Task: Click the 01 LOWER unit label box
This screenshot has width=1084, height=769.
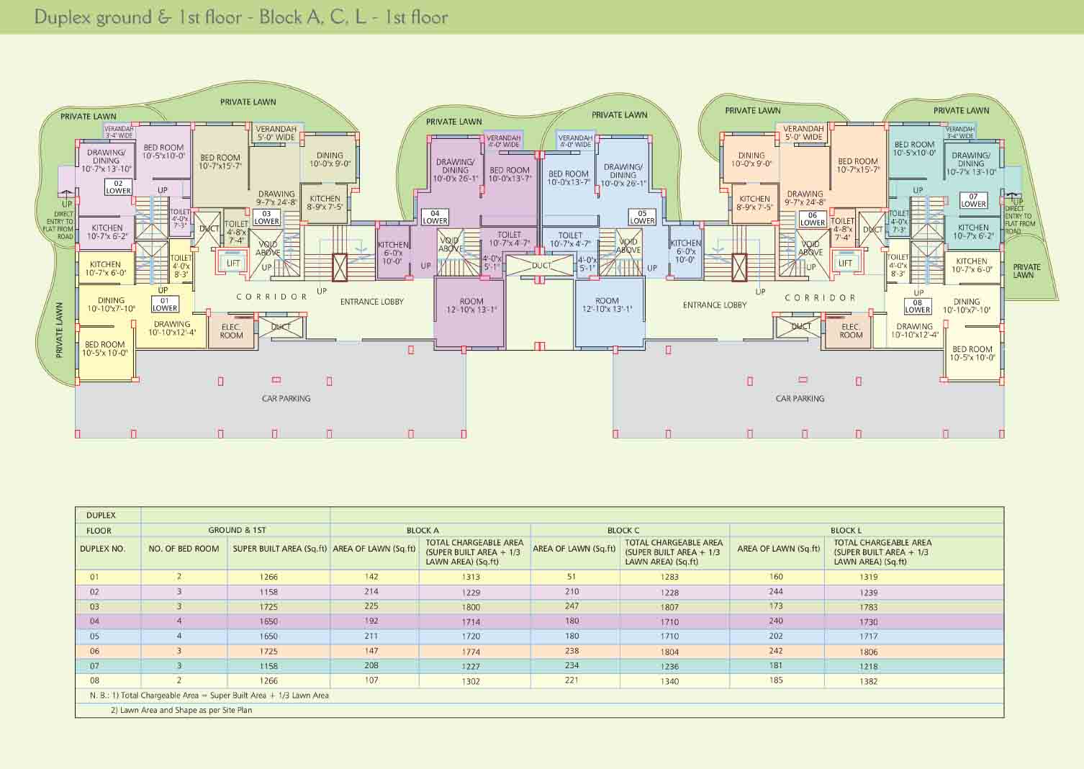Action: 165,305
